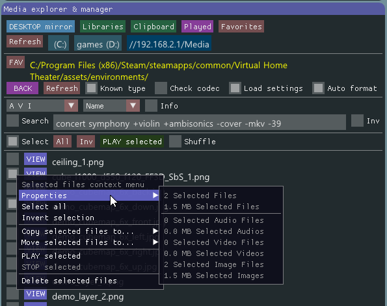Open the Libraries section

pos(103,27)
